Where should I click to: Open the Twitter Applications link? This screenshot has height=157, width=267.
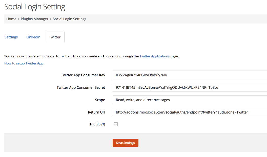(x=155, y=56)
